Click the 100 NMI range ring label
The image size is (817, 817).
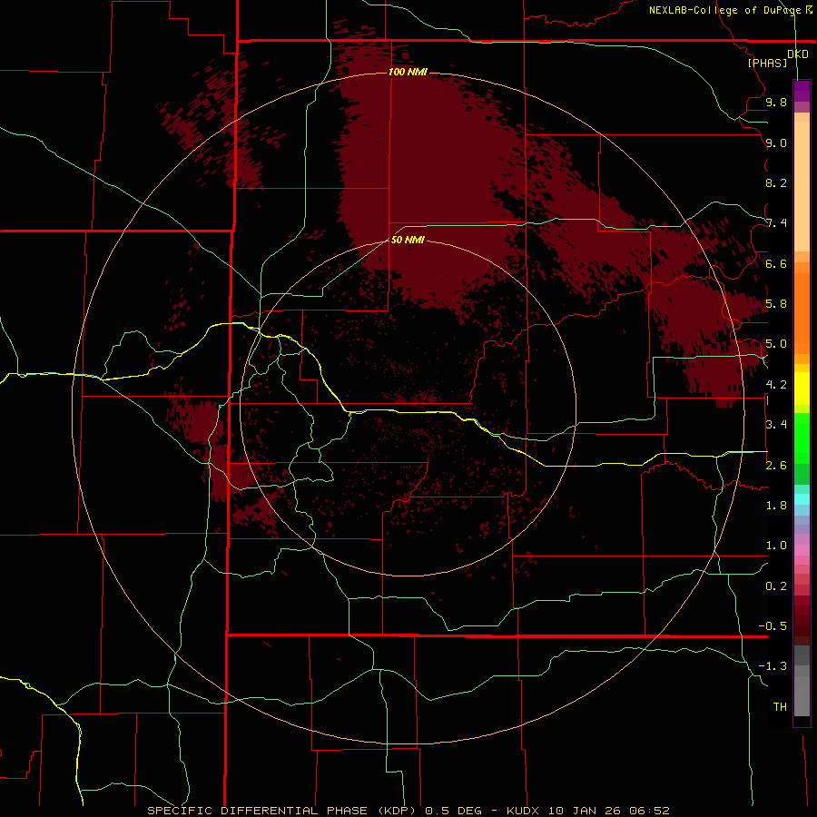pyautogui.click(x=408, y=72)
